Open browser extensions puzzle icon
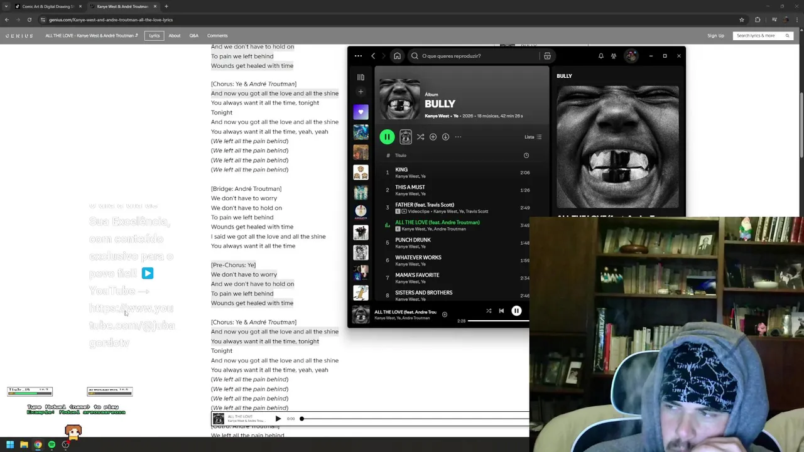Viewport: 804px width, 452px height. point(758,19)
